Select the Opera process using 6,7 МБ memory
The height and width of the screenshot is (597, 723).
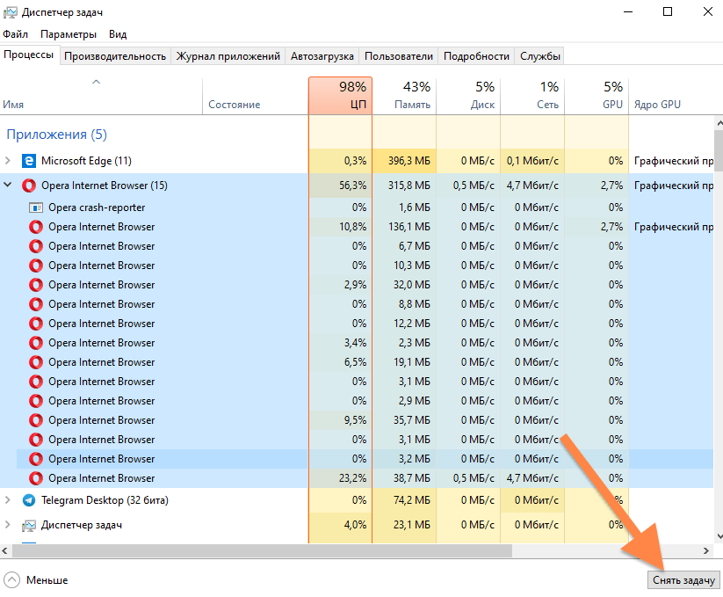click(357, 246)
